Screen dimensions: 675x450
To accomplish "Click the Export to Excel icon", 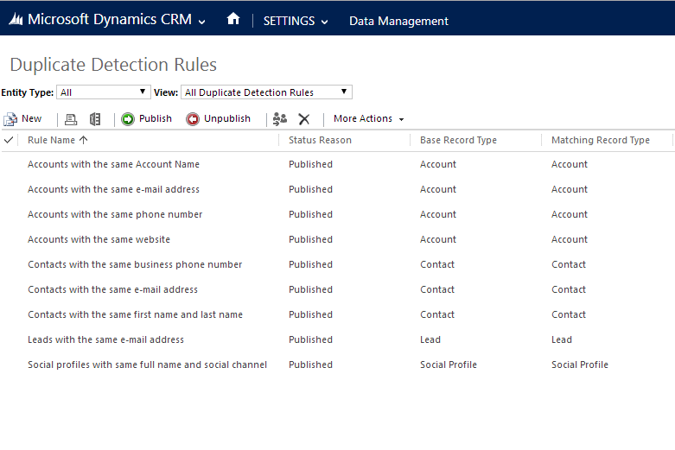I will [x=95, y=119].
